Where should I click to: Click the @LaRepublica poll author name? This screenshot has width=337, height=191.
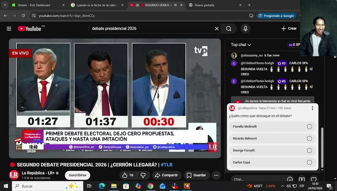tap(247, 108)
